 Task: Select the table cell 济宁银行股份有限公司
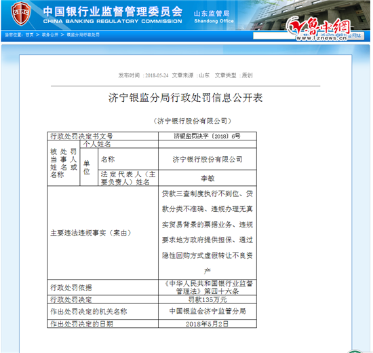[x=208, y=159]
